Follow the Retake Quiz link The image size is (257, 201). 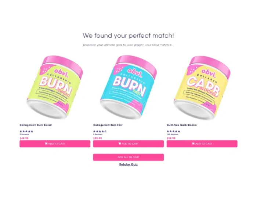[x=128, y=164]
